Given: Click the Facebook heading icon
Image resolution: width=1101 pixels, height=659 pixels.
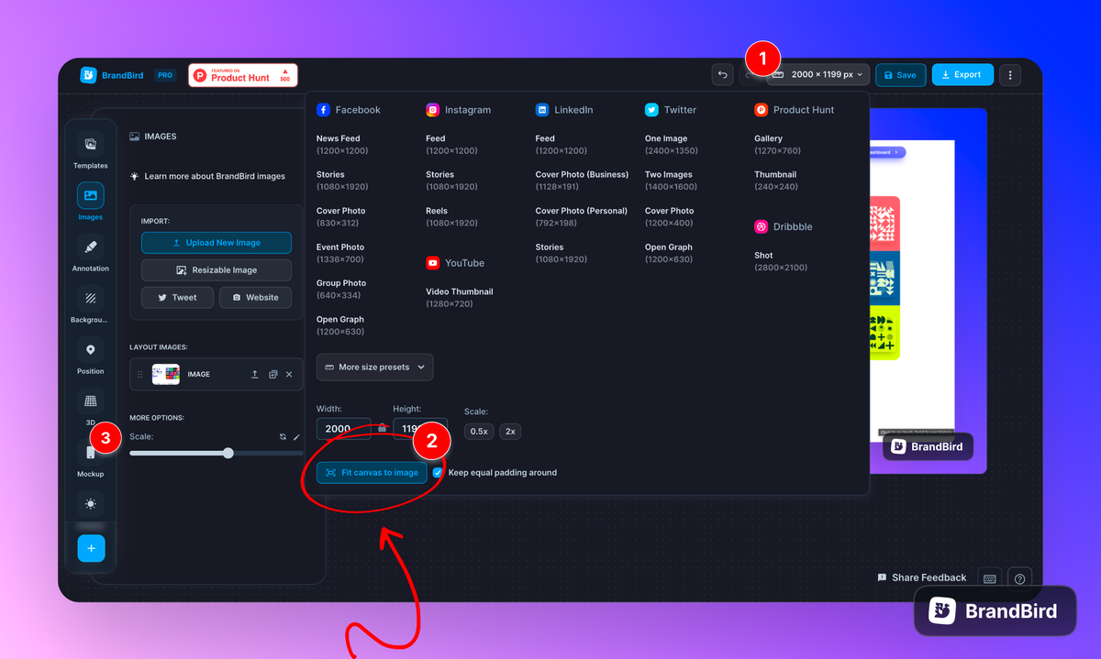Looking at the screenshot, I should [x=323, y=110].
